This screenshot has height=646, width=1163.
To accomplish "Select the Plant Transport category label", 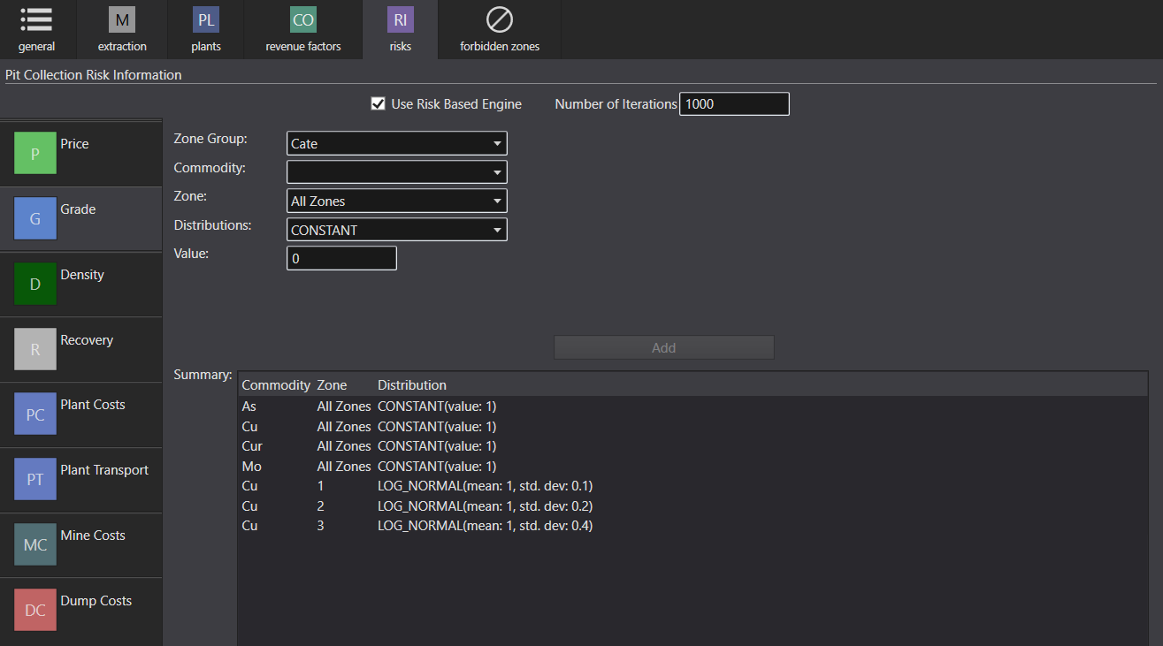I will [104, 470].
